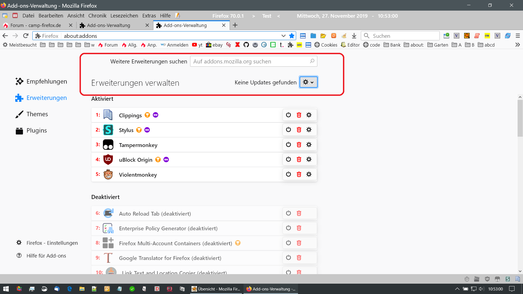Open the gear dropdown beside Keine Updates gefunden
The height and width of the screenshot is (294, 523).
[308, 82]
